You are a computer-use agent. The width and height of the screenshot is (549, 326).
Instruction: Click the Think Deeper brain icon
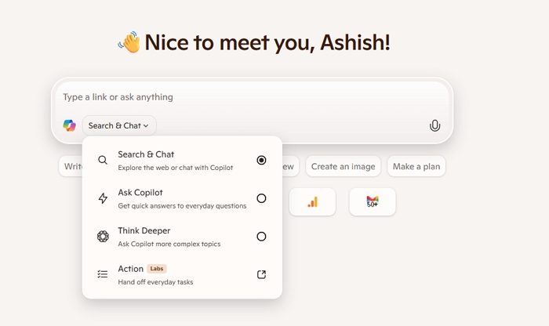pyautogui.click(x=103, y=237)
